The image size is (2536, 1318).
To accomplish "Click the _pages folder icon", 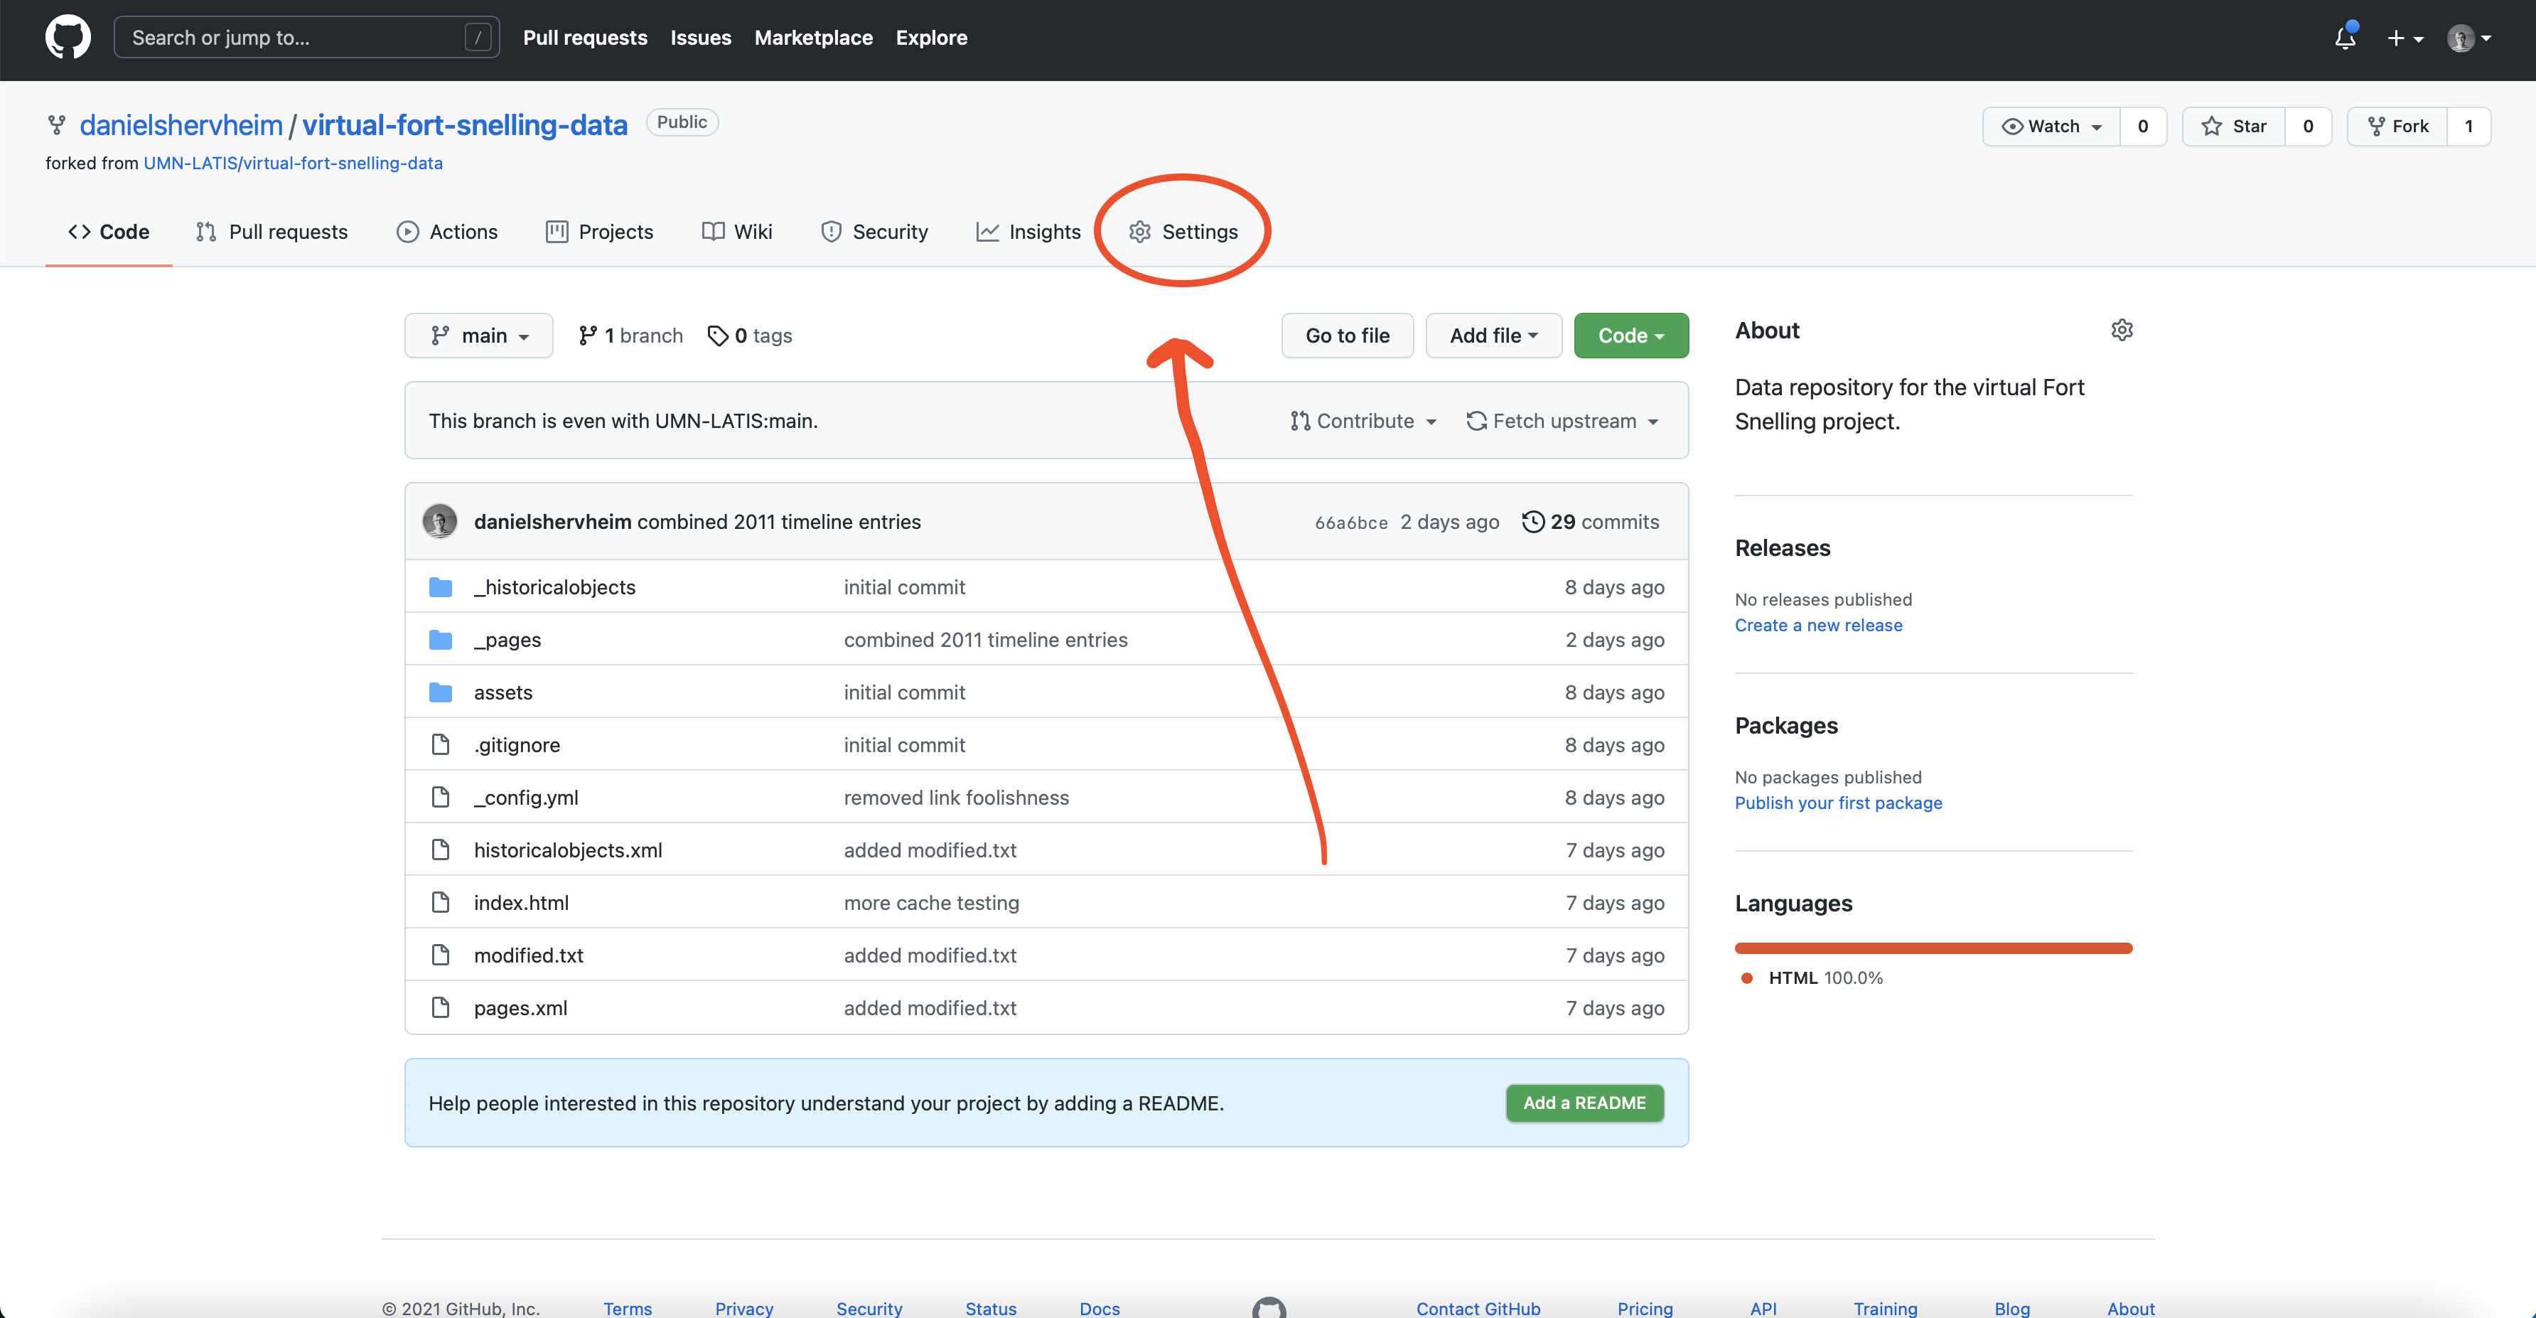I will click(x=440, y=640).
